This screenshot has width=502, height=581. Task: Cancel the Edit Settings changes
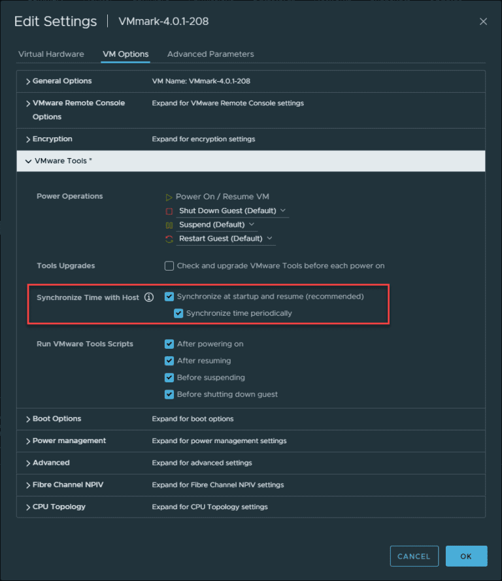click(414, 556)
